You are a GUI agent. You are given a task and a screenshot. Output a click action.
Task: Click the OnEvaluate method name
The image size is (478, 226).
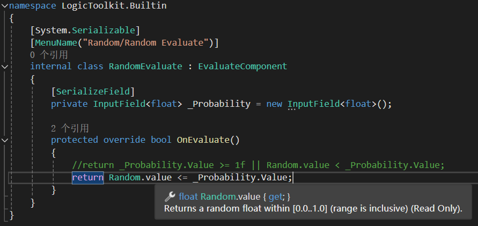pos(203,140)
